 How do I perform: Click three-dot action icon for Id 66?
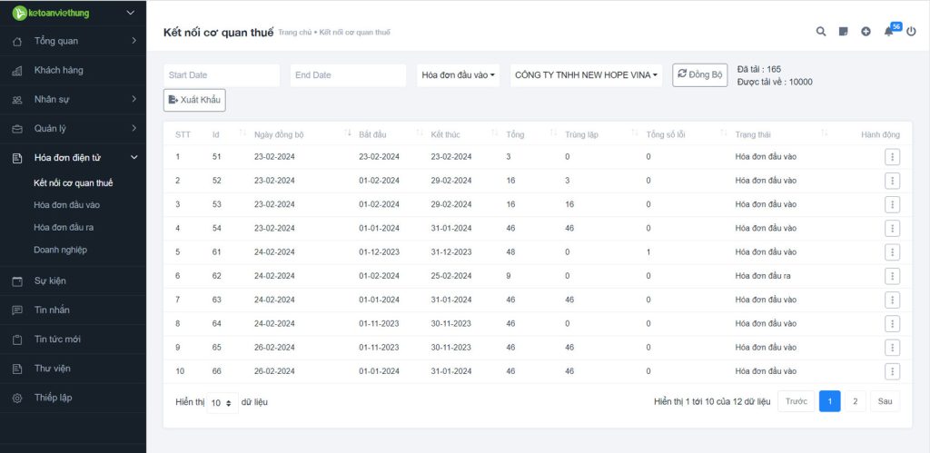(892, 371)
